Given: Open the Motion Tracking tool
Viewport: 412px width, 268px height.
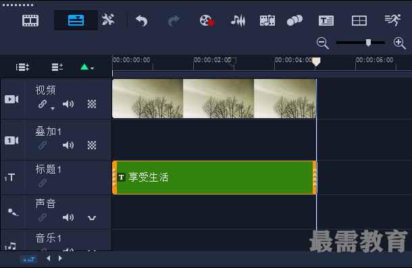Looking at the screenshot, I should pos(294,20).
